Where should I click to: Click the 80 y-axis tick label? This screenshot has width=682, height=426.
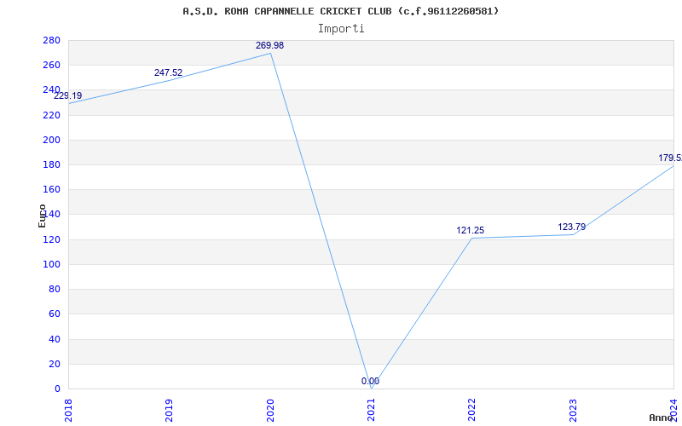55,289
